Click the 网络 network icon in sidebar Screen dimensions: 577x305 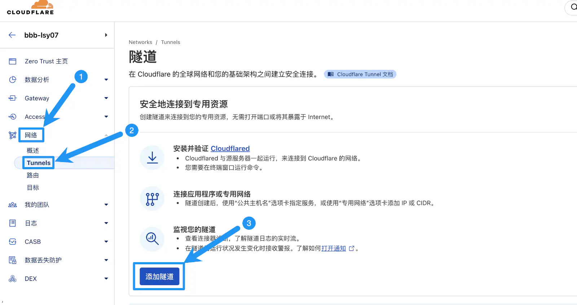pos(13,135)
